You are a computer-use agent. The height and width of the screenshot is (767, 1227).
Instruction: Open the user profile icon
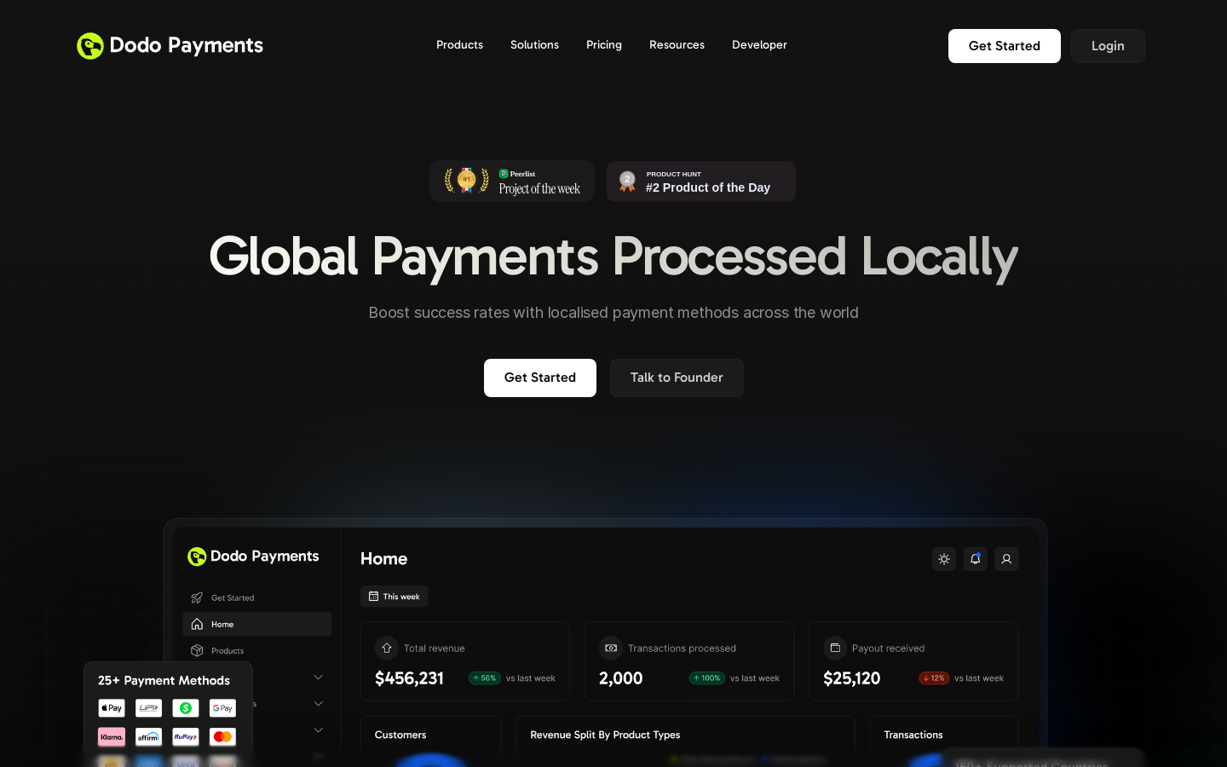pos(1006,559)
